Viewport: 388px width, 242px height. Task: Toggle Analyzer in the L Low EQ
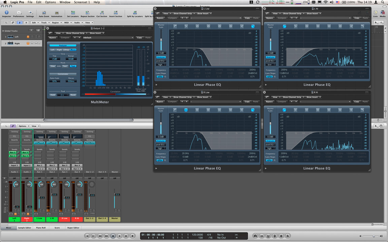coord(161,57)
